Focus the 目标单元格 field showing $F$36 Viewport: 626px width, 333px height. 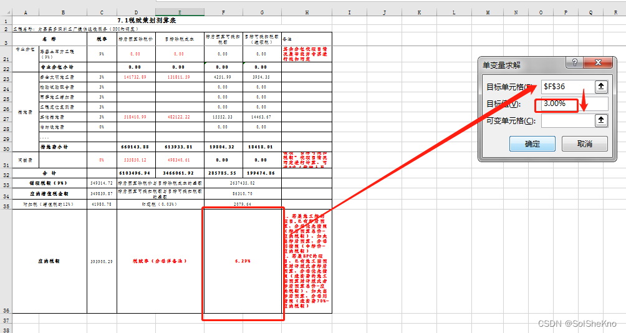click(x=568, y=87)
